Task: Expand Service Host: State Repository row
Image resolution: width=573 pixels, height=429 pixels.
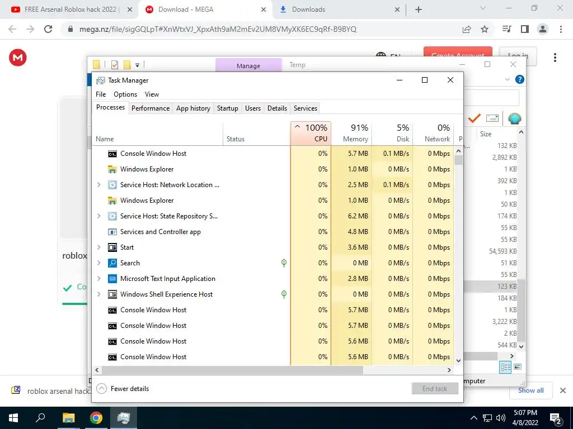Action: (98, 216)
